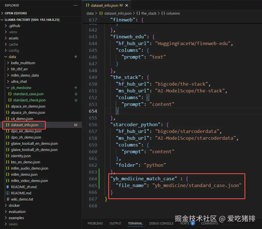Switch to the DEBUG CONSOLE tab

tap(161, 223)
